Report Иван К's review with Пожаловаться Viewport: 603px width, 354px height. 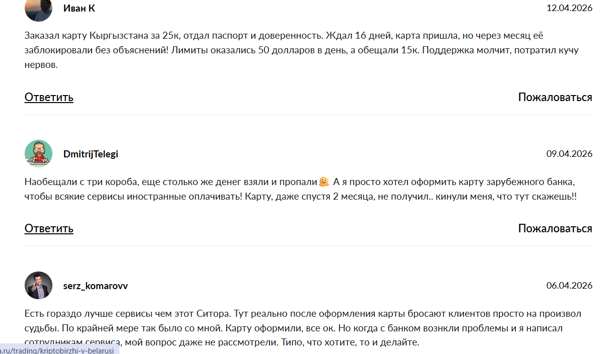tap(555, 97)
